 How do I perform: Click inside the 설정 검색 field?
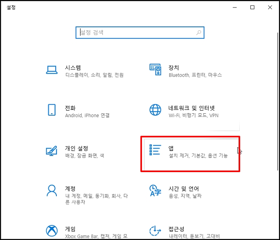pos(140,32)
